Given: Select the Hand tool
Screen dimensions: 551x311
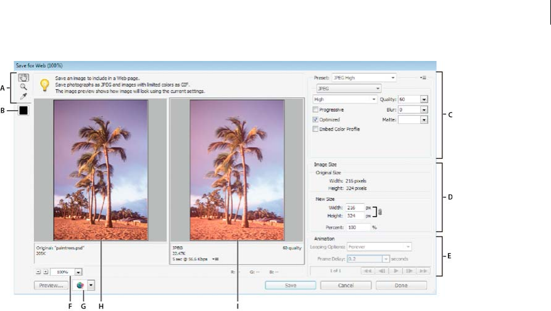Looking at the screenshot, I should pos(23,78).
